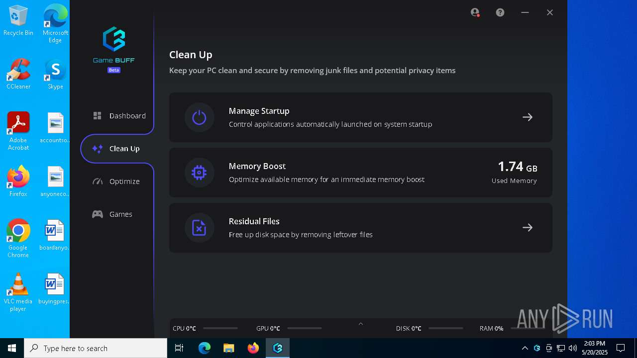Open Adobe Acrobat desktop shortcut
This screenshot has height=358, width=637.
[x=18, y=131]
